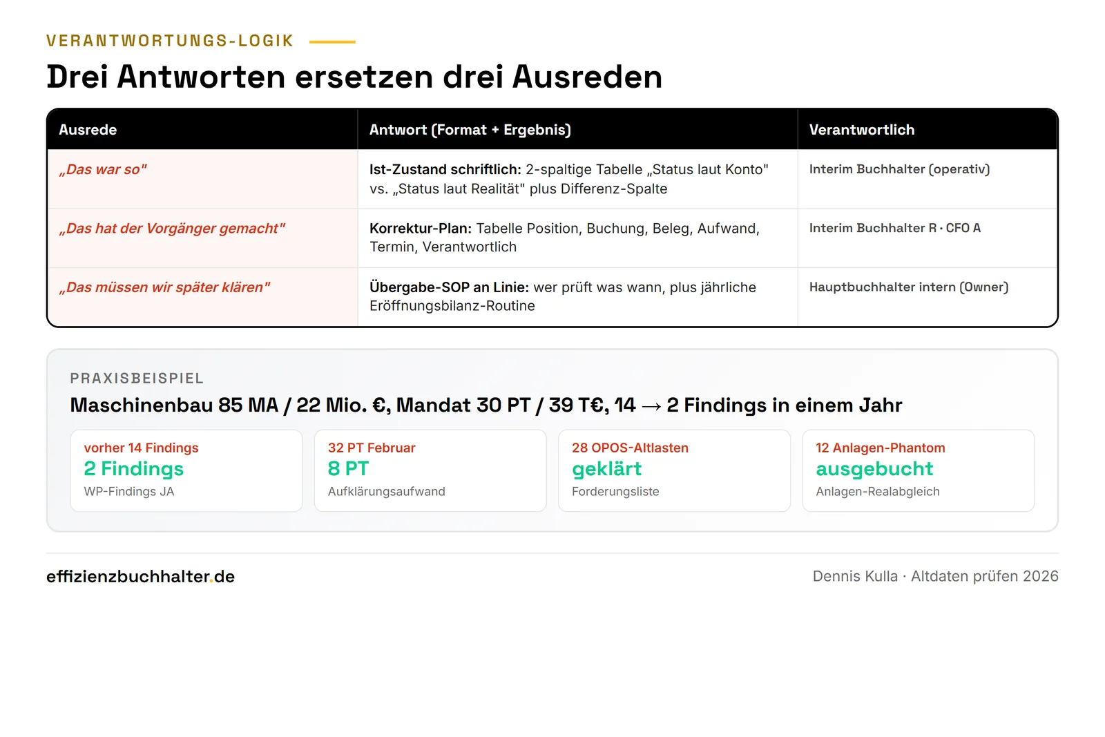This screenshot has height=737, width=1105.
Task: Click 'vorher 14 Findings' label
Action: (141, 448)
